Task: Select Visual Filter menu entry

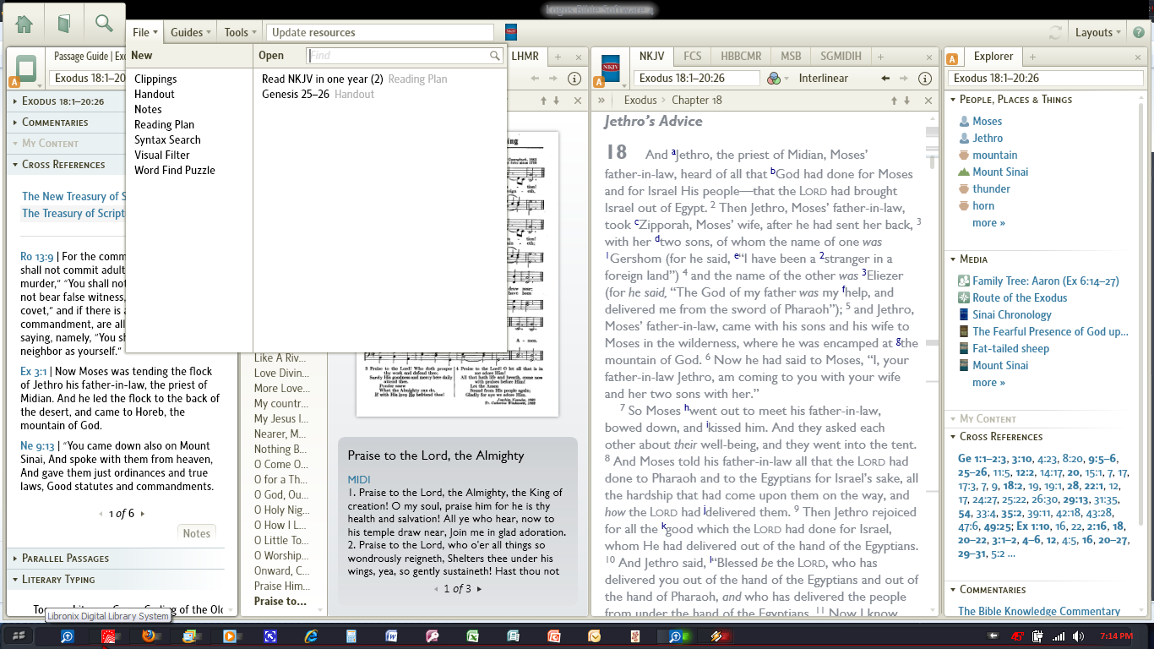Action: 162,155
